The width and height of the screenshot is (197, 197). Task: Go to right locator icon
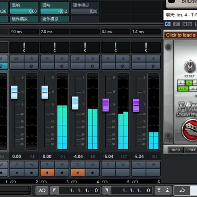[x=107, y=190]
